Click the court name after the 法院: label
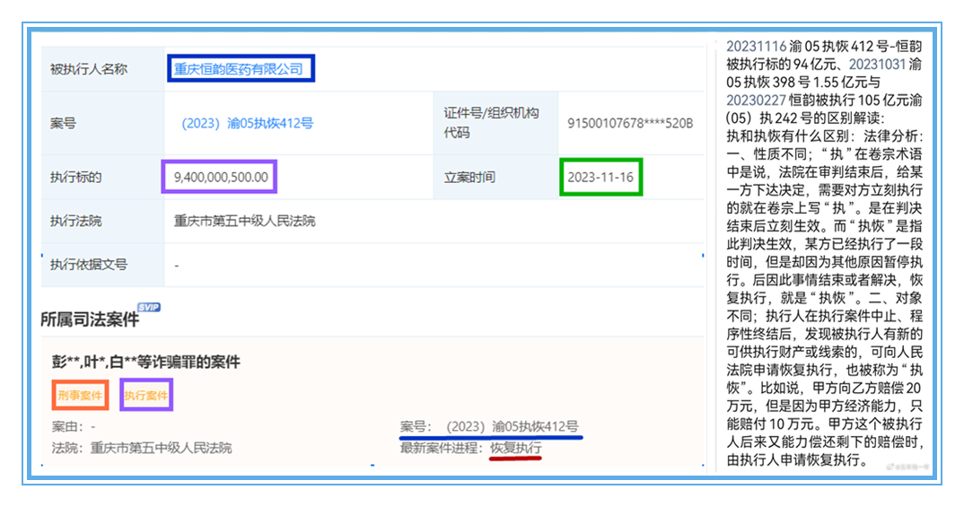Screen dimensions: 964x507 (x=161, y=448)
